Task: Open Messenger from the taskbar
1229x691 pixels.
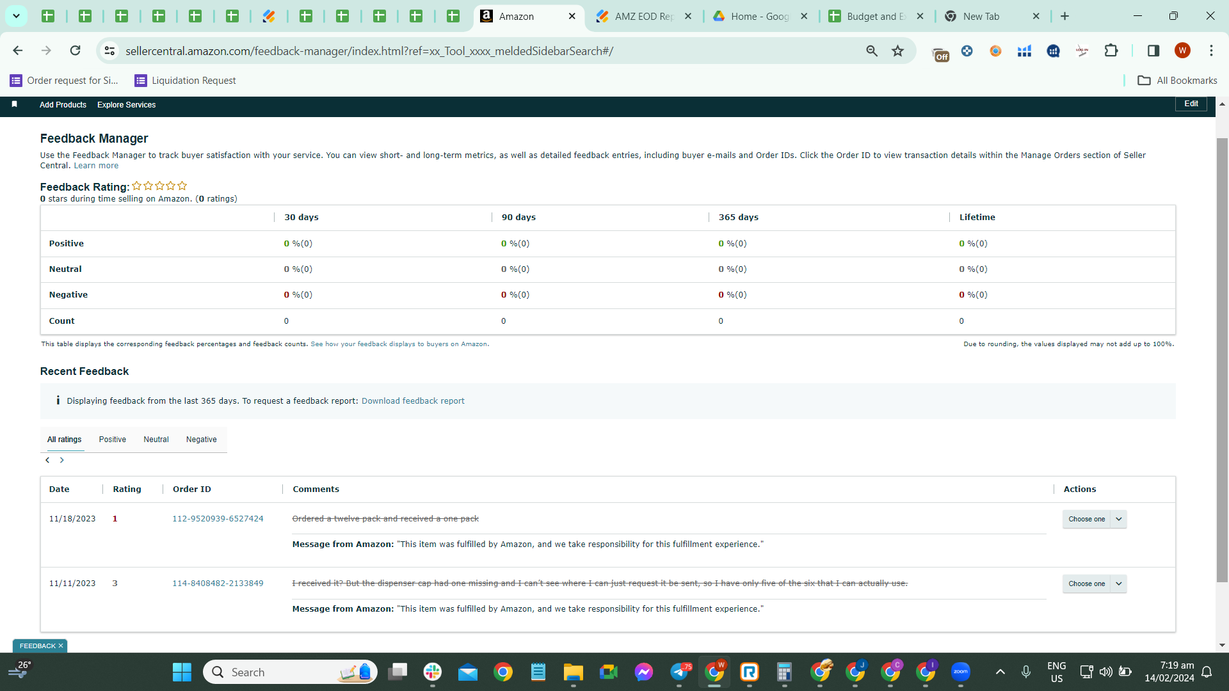Action: pyautogui.click(x=644, y=672)
